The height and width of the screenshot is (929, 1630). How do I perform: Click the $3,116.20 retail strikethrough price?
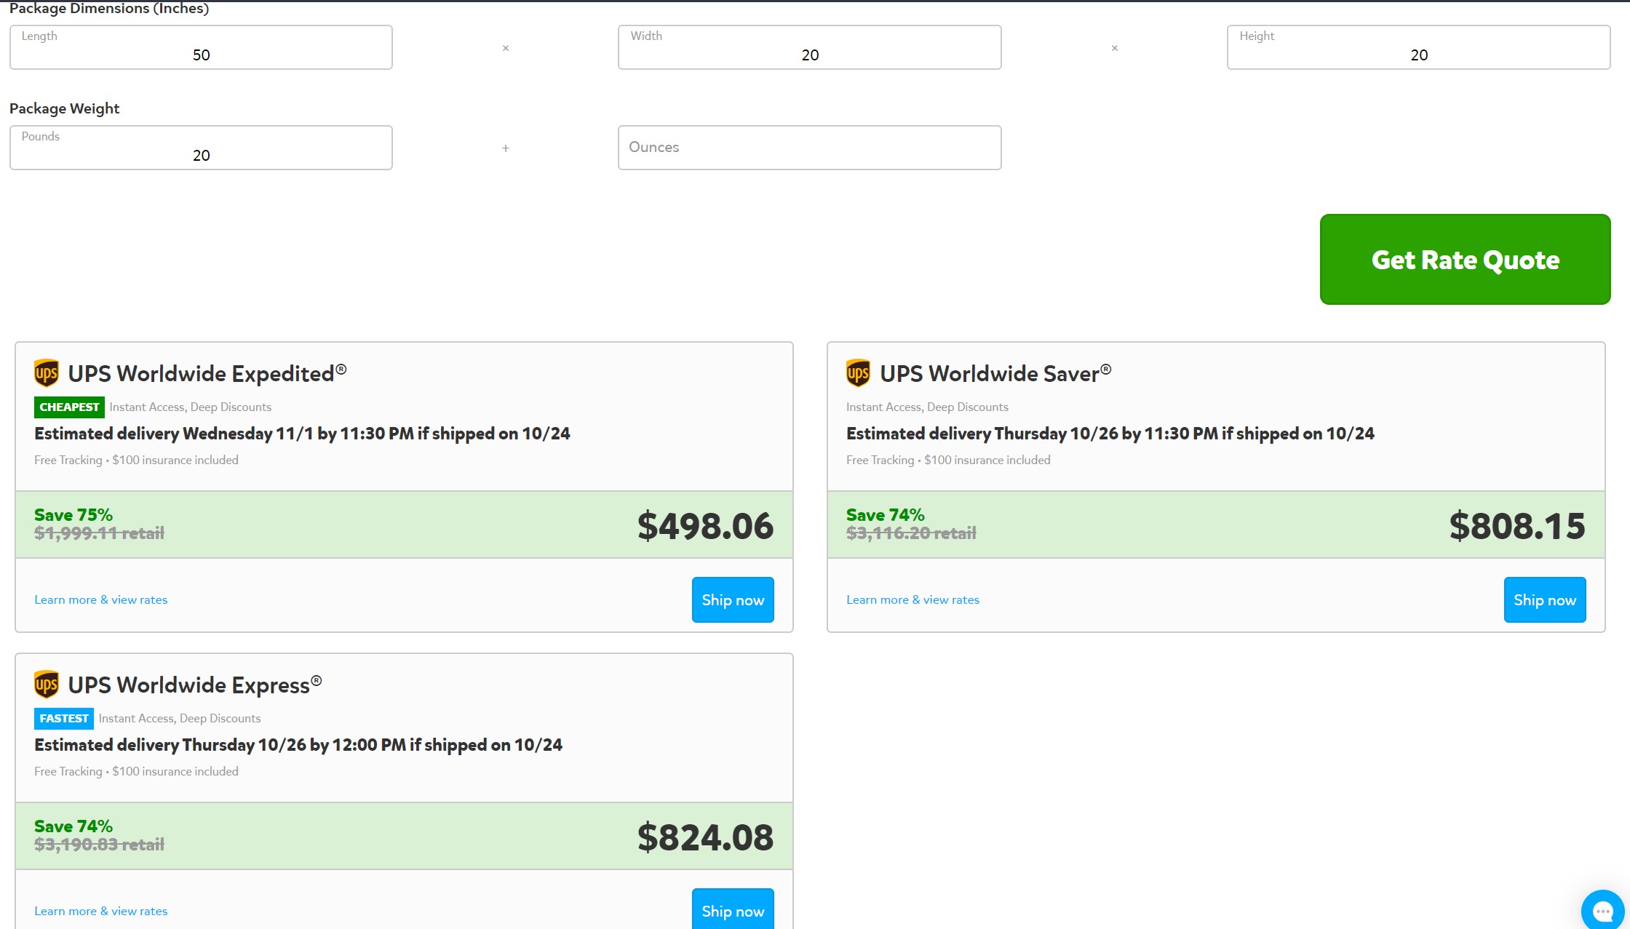point(911,533)
